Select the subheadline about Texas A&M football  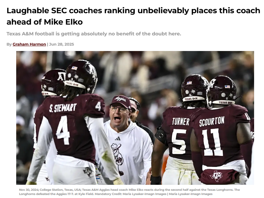94,34
